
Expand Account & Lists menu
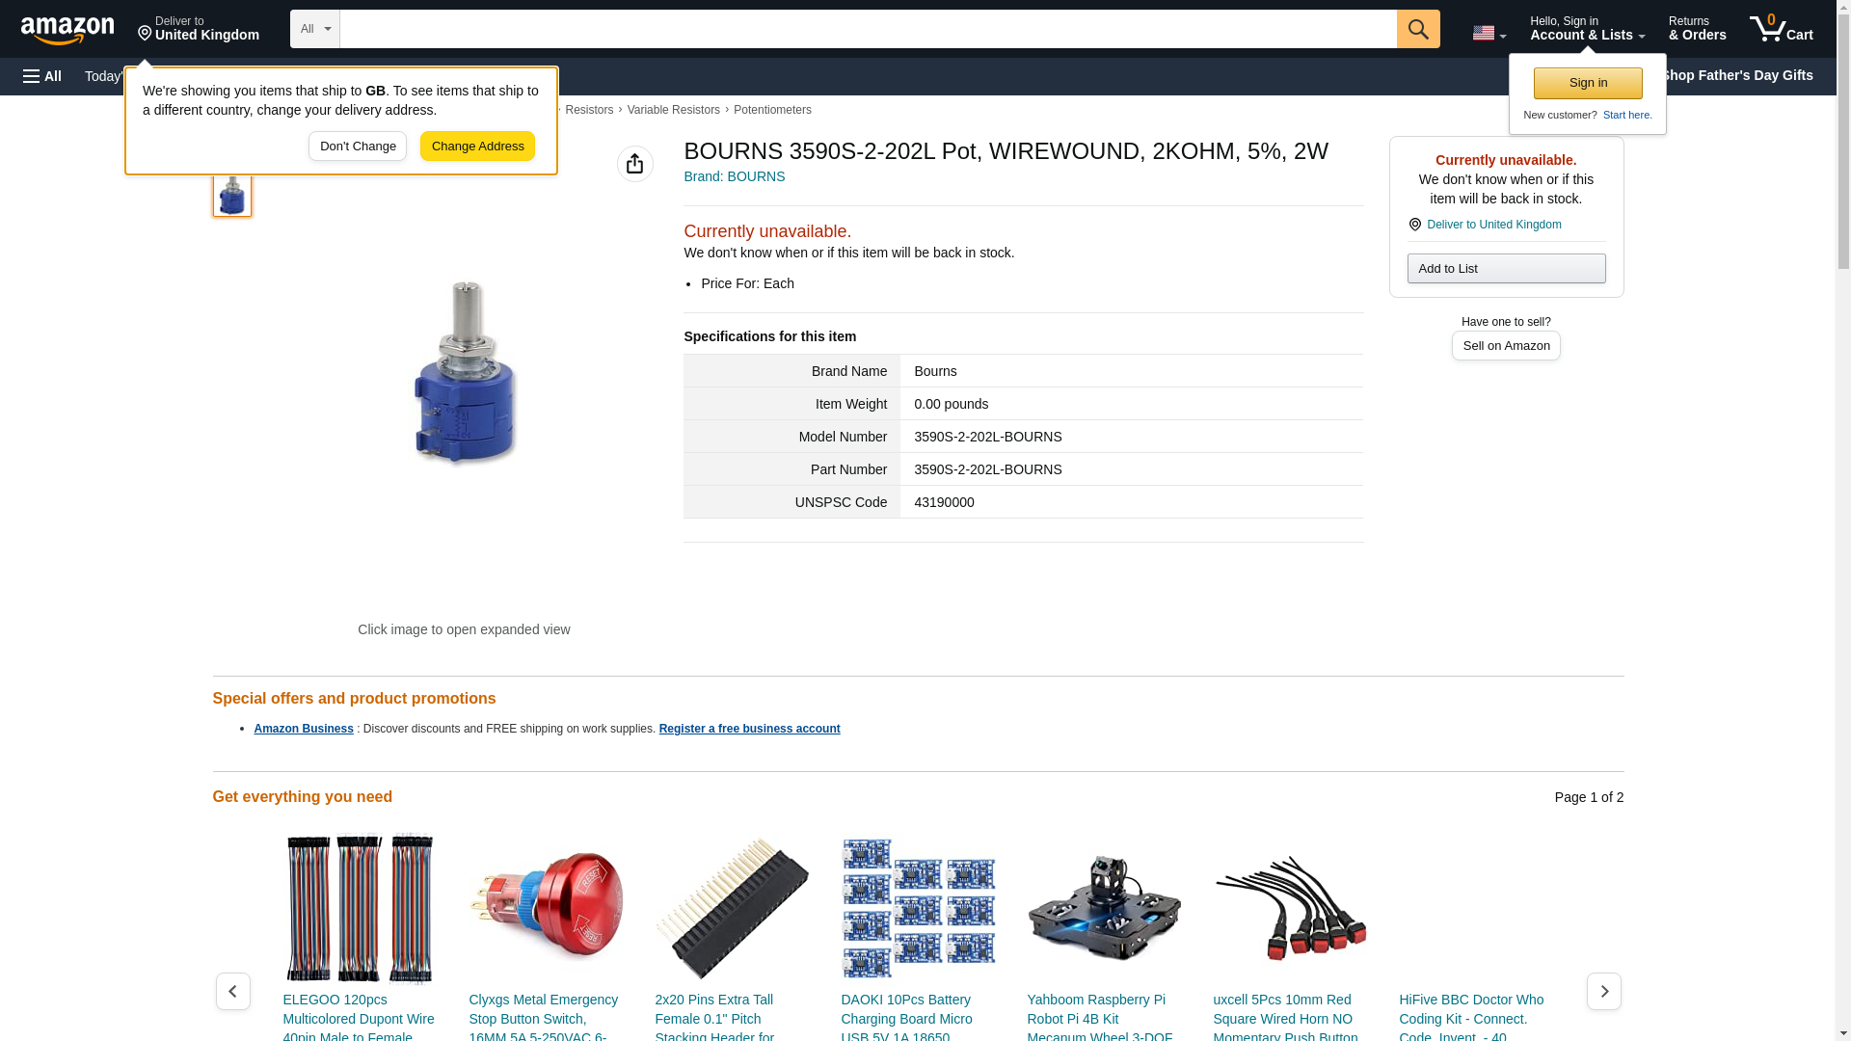click(x=1587, y=29)
